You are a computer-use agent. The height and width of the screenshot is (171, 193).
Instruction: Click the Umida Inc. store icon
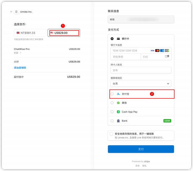[16, 12]
